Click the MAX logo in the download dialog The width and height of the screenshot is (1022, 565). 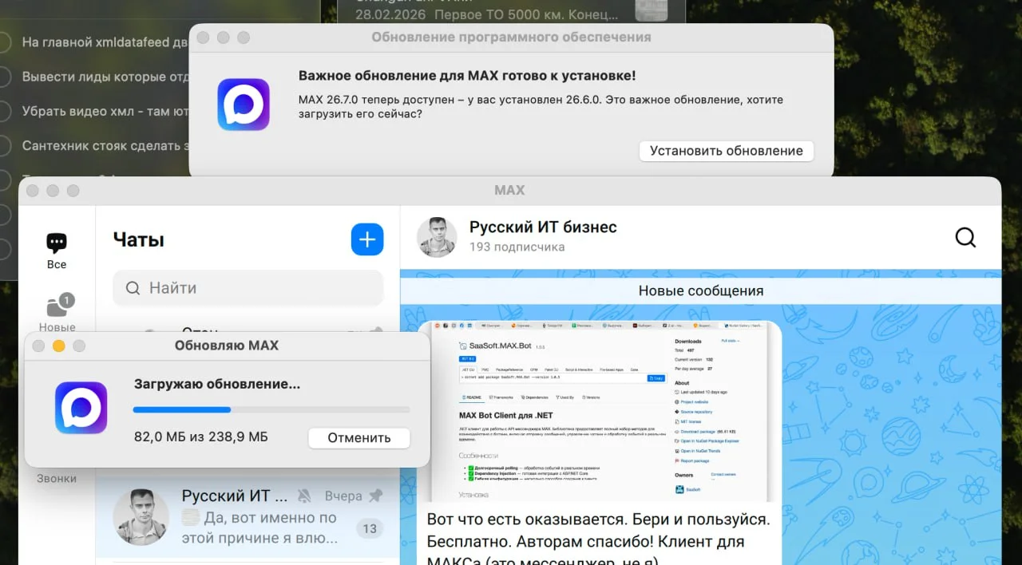click(81, 408)
